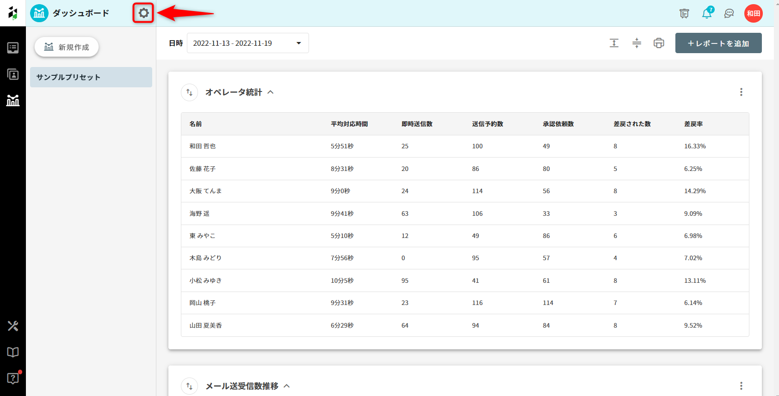Collapse the オペレータ統計 section
Screen dimensions: 779x396
click(271, 92)
